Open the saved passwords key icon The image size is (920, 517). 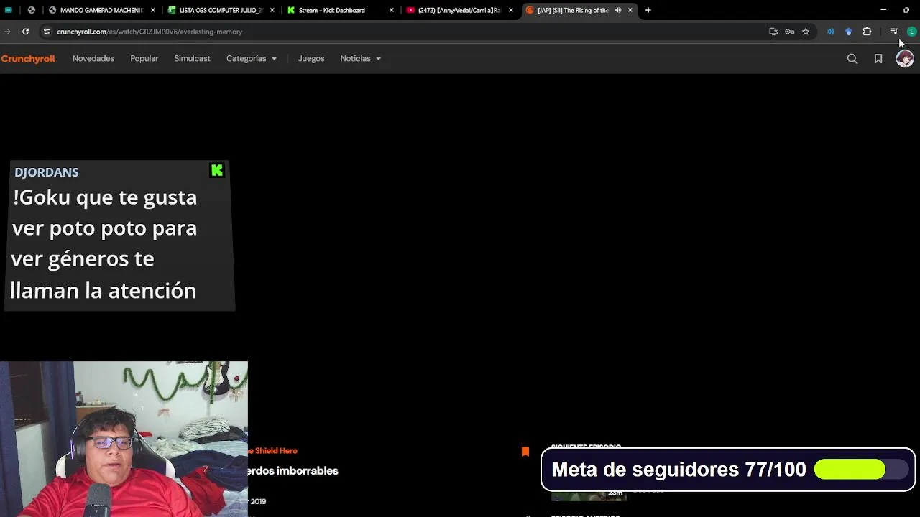coord(789,32)
